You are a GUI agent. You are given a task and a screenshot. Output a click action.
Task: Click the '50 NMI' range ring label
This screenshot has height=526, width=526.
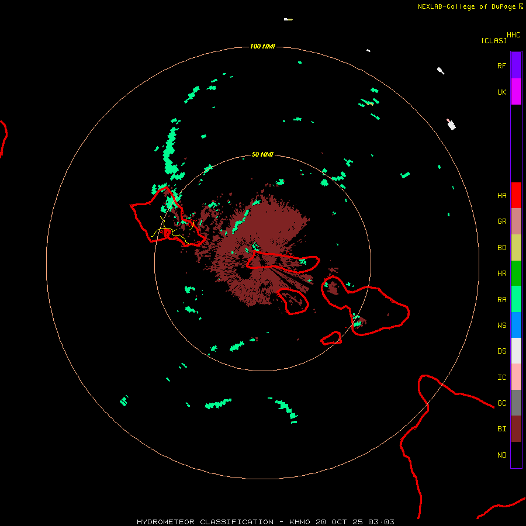point(262,155)
